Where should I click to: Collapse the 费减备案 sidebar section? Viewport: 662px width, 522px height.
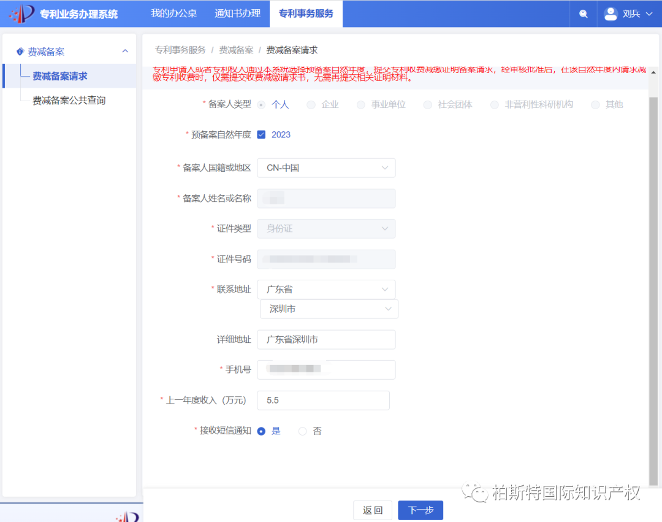point(125,49)
